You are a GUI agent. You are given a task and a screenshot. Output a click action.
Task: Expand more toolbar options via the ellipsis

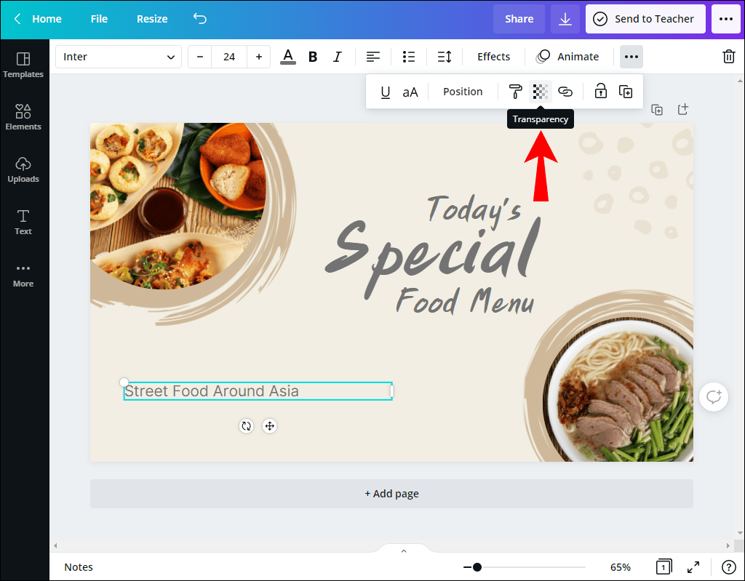(631, 56)
